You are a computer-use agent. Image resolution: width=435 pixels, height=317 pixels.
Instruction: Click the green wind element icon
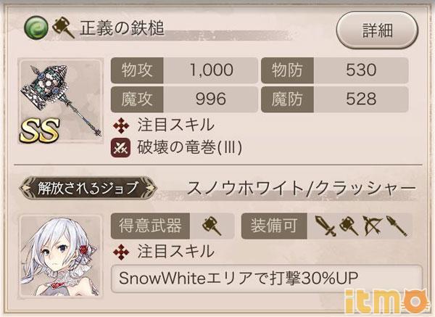point(36,28)
